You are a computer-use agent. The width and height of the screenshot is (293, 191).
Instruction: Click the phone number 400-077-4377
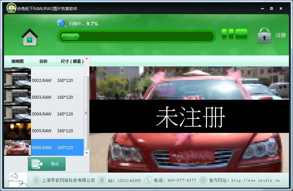tap(182, 180)
